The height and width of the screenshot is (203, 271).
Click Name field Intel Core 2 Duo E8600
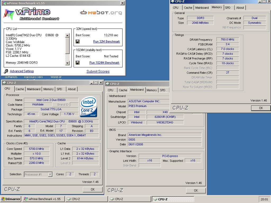point(51,100)
